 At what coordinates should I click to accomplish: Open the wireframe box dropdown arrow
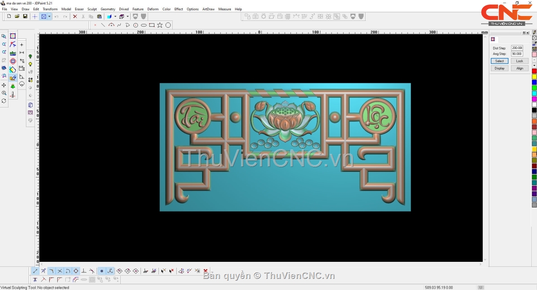click(128, 17)
